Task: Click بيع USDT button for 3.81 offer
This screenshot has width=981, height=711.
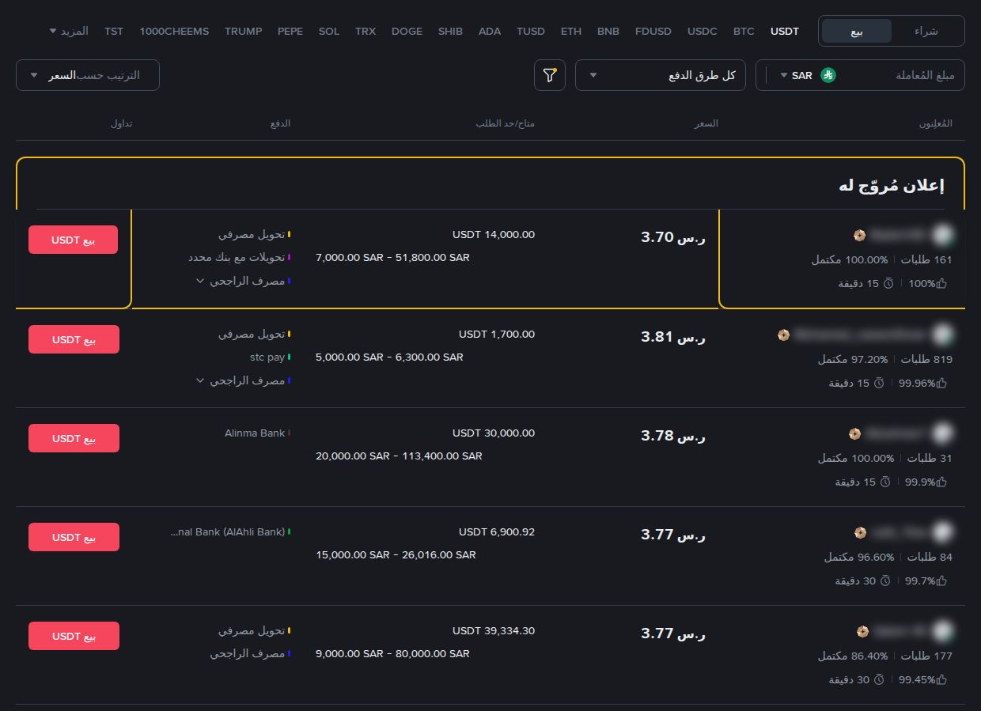Action: (74, 339)
